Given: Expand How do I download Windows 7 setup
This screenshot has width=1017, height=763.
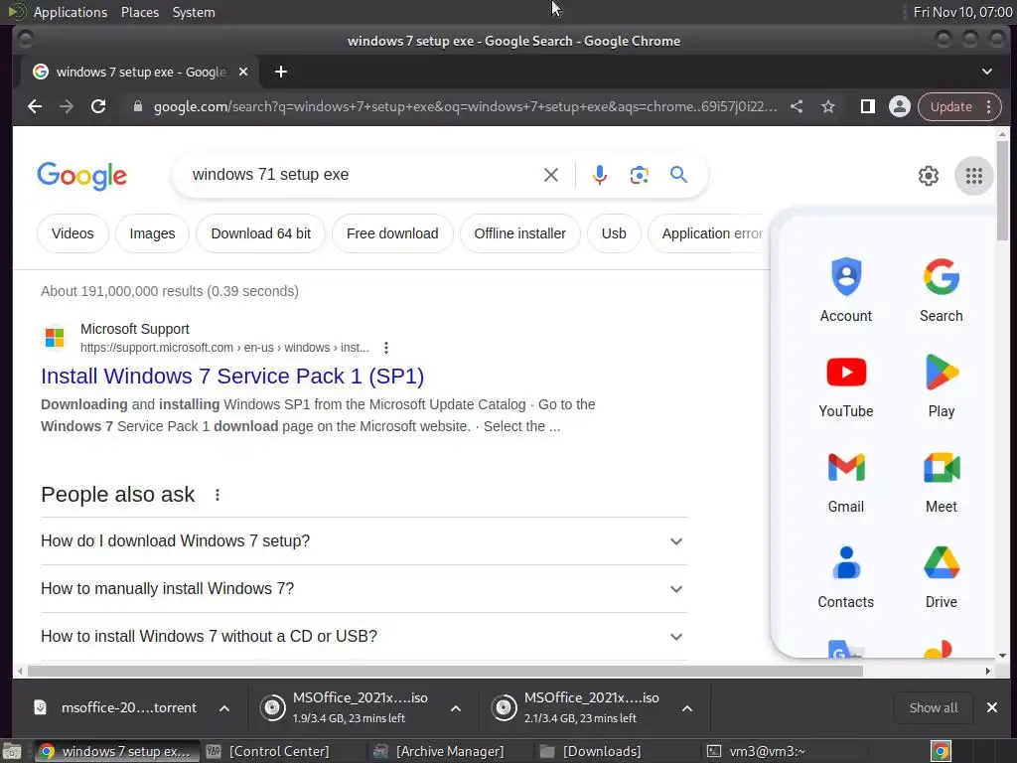Looking at the screenshot, I should coord(363,541).
